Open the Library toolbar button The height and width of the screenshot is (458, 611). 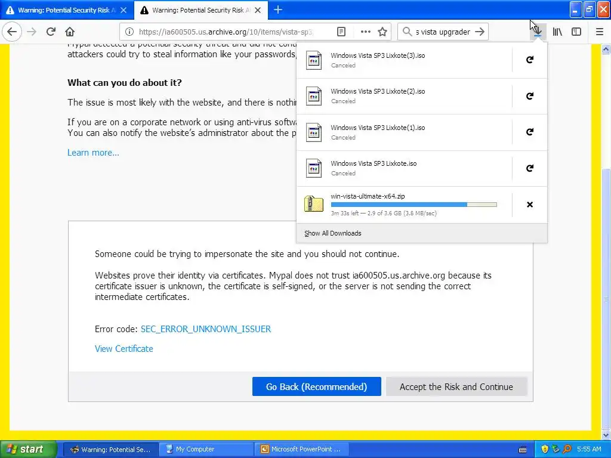pyautogui.click(x=557, y=32)
